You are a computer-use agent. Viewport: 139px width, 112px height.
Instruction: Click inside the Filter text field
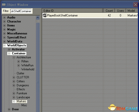point(21,11)
